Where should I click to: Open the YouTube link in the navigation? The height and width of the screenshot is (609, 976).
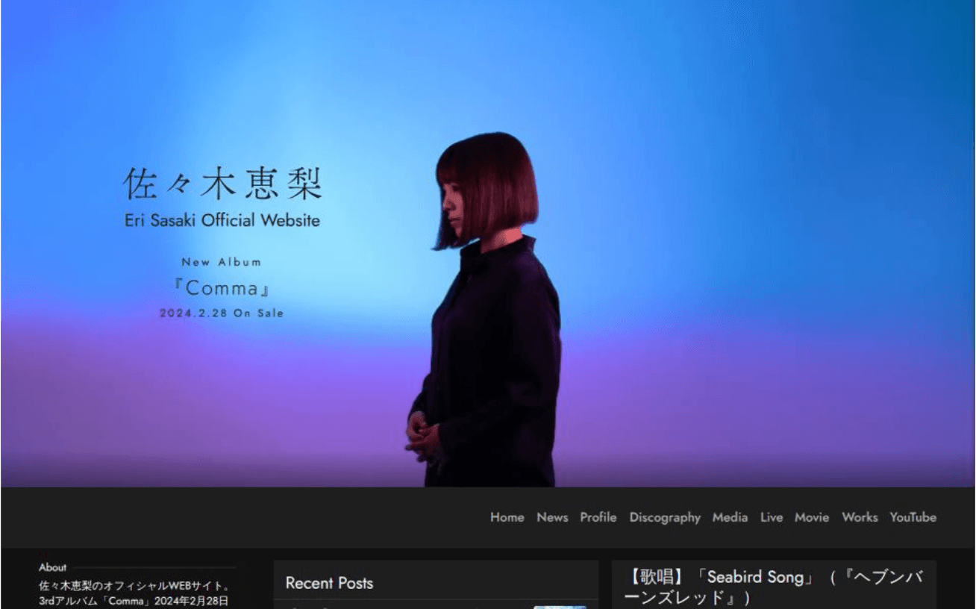coord(913,517)
